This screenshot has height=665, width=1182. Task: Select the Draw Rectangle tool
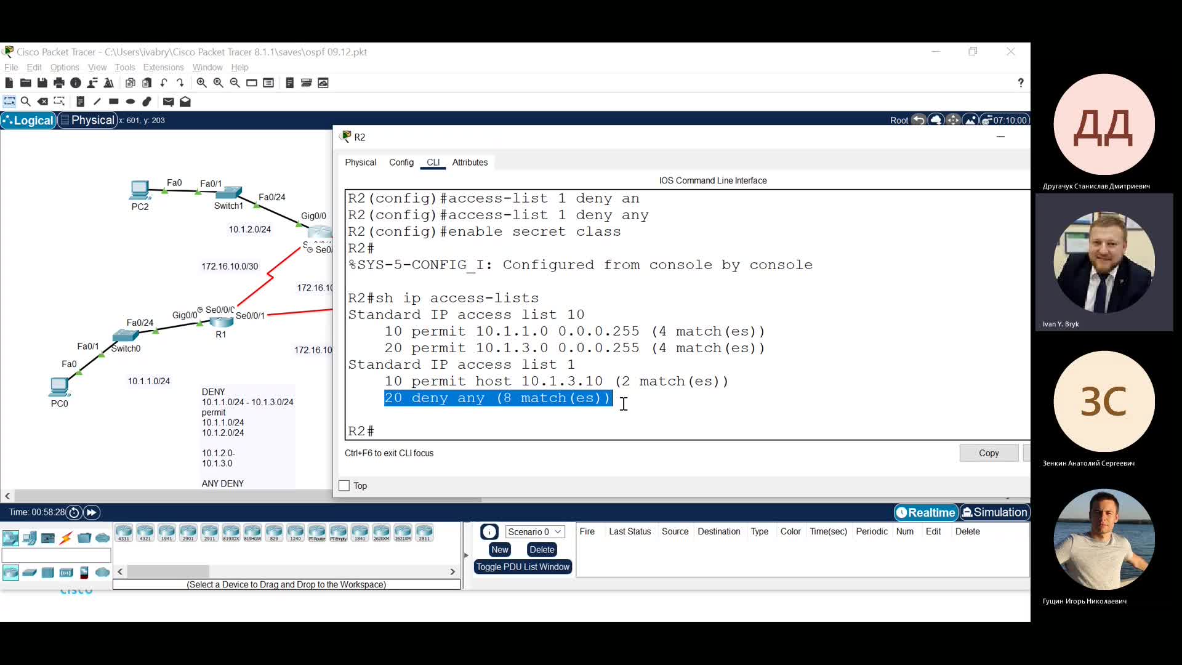pos(114,102)
